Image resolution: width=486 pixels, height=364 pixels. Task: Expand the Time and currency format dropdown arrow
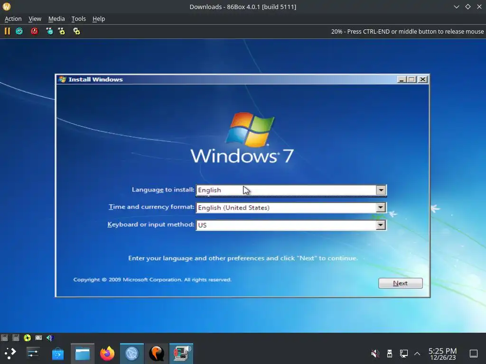(x=381, y=208)
